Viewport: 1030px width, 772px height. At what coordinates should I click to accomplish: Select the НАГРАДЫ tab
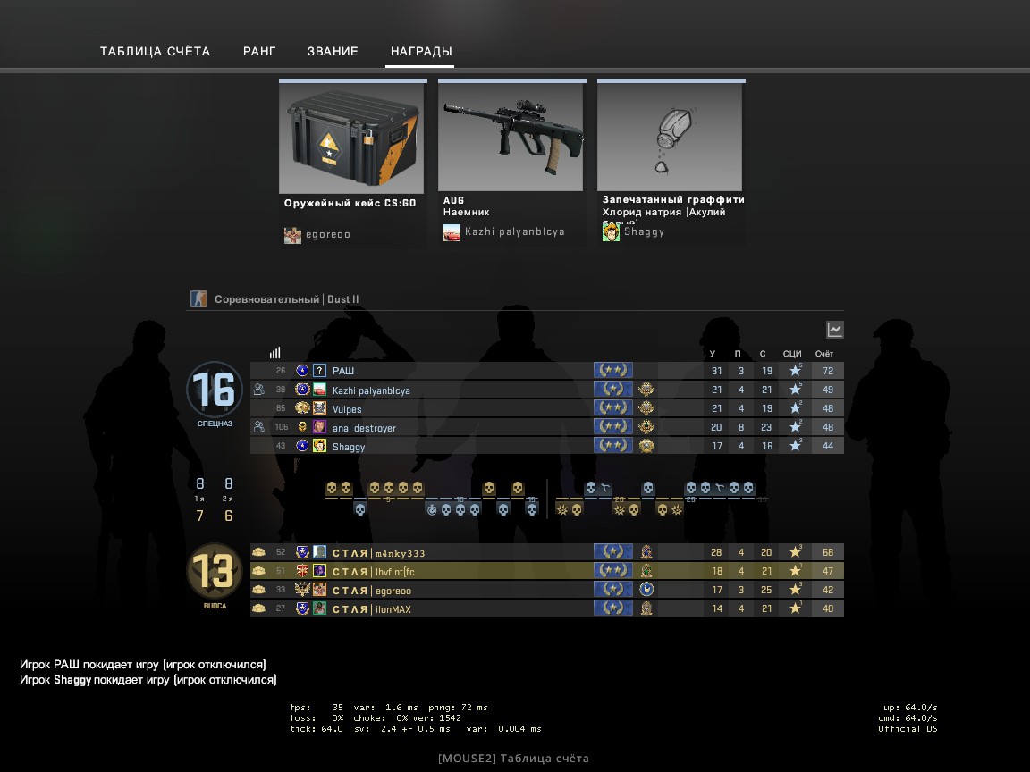(x=421, y=51)
